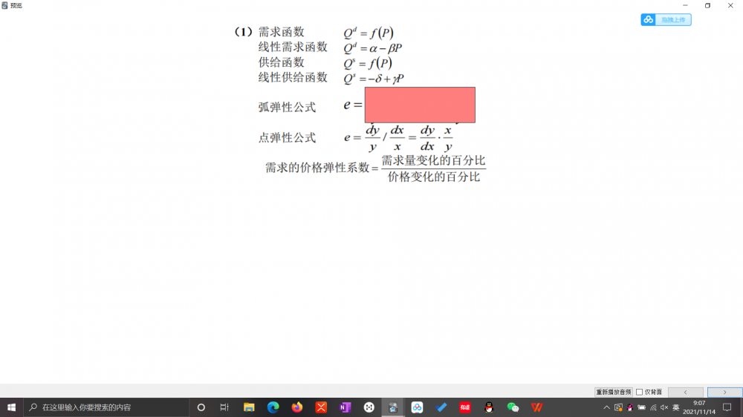This screenshot has height=417, width=743.
Task: Open the QQ penguin in the taskbar
Action: pyautogui.click(x=489, y=407)
